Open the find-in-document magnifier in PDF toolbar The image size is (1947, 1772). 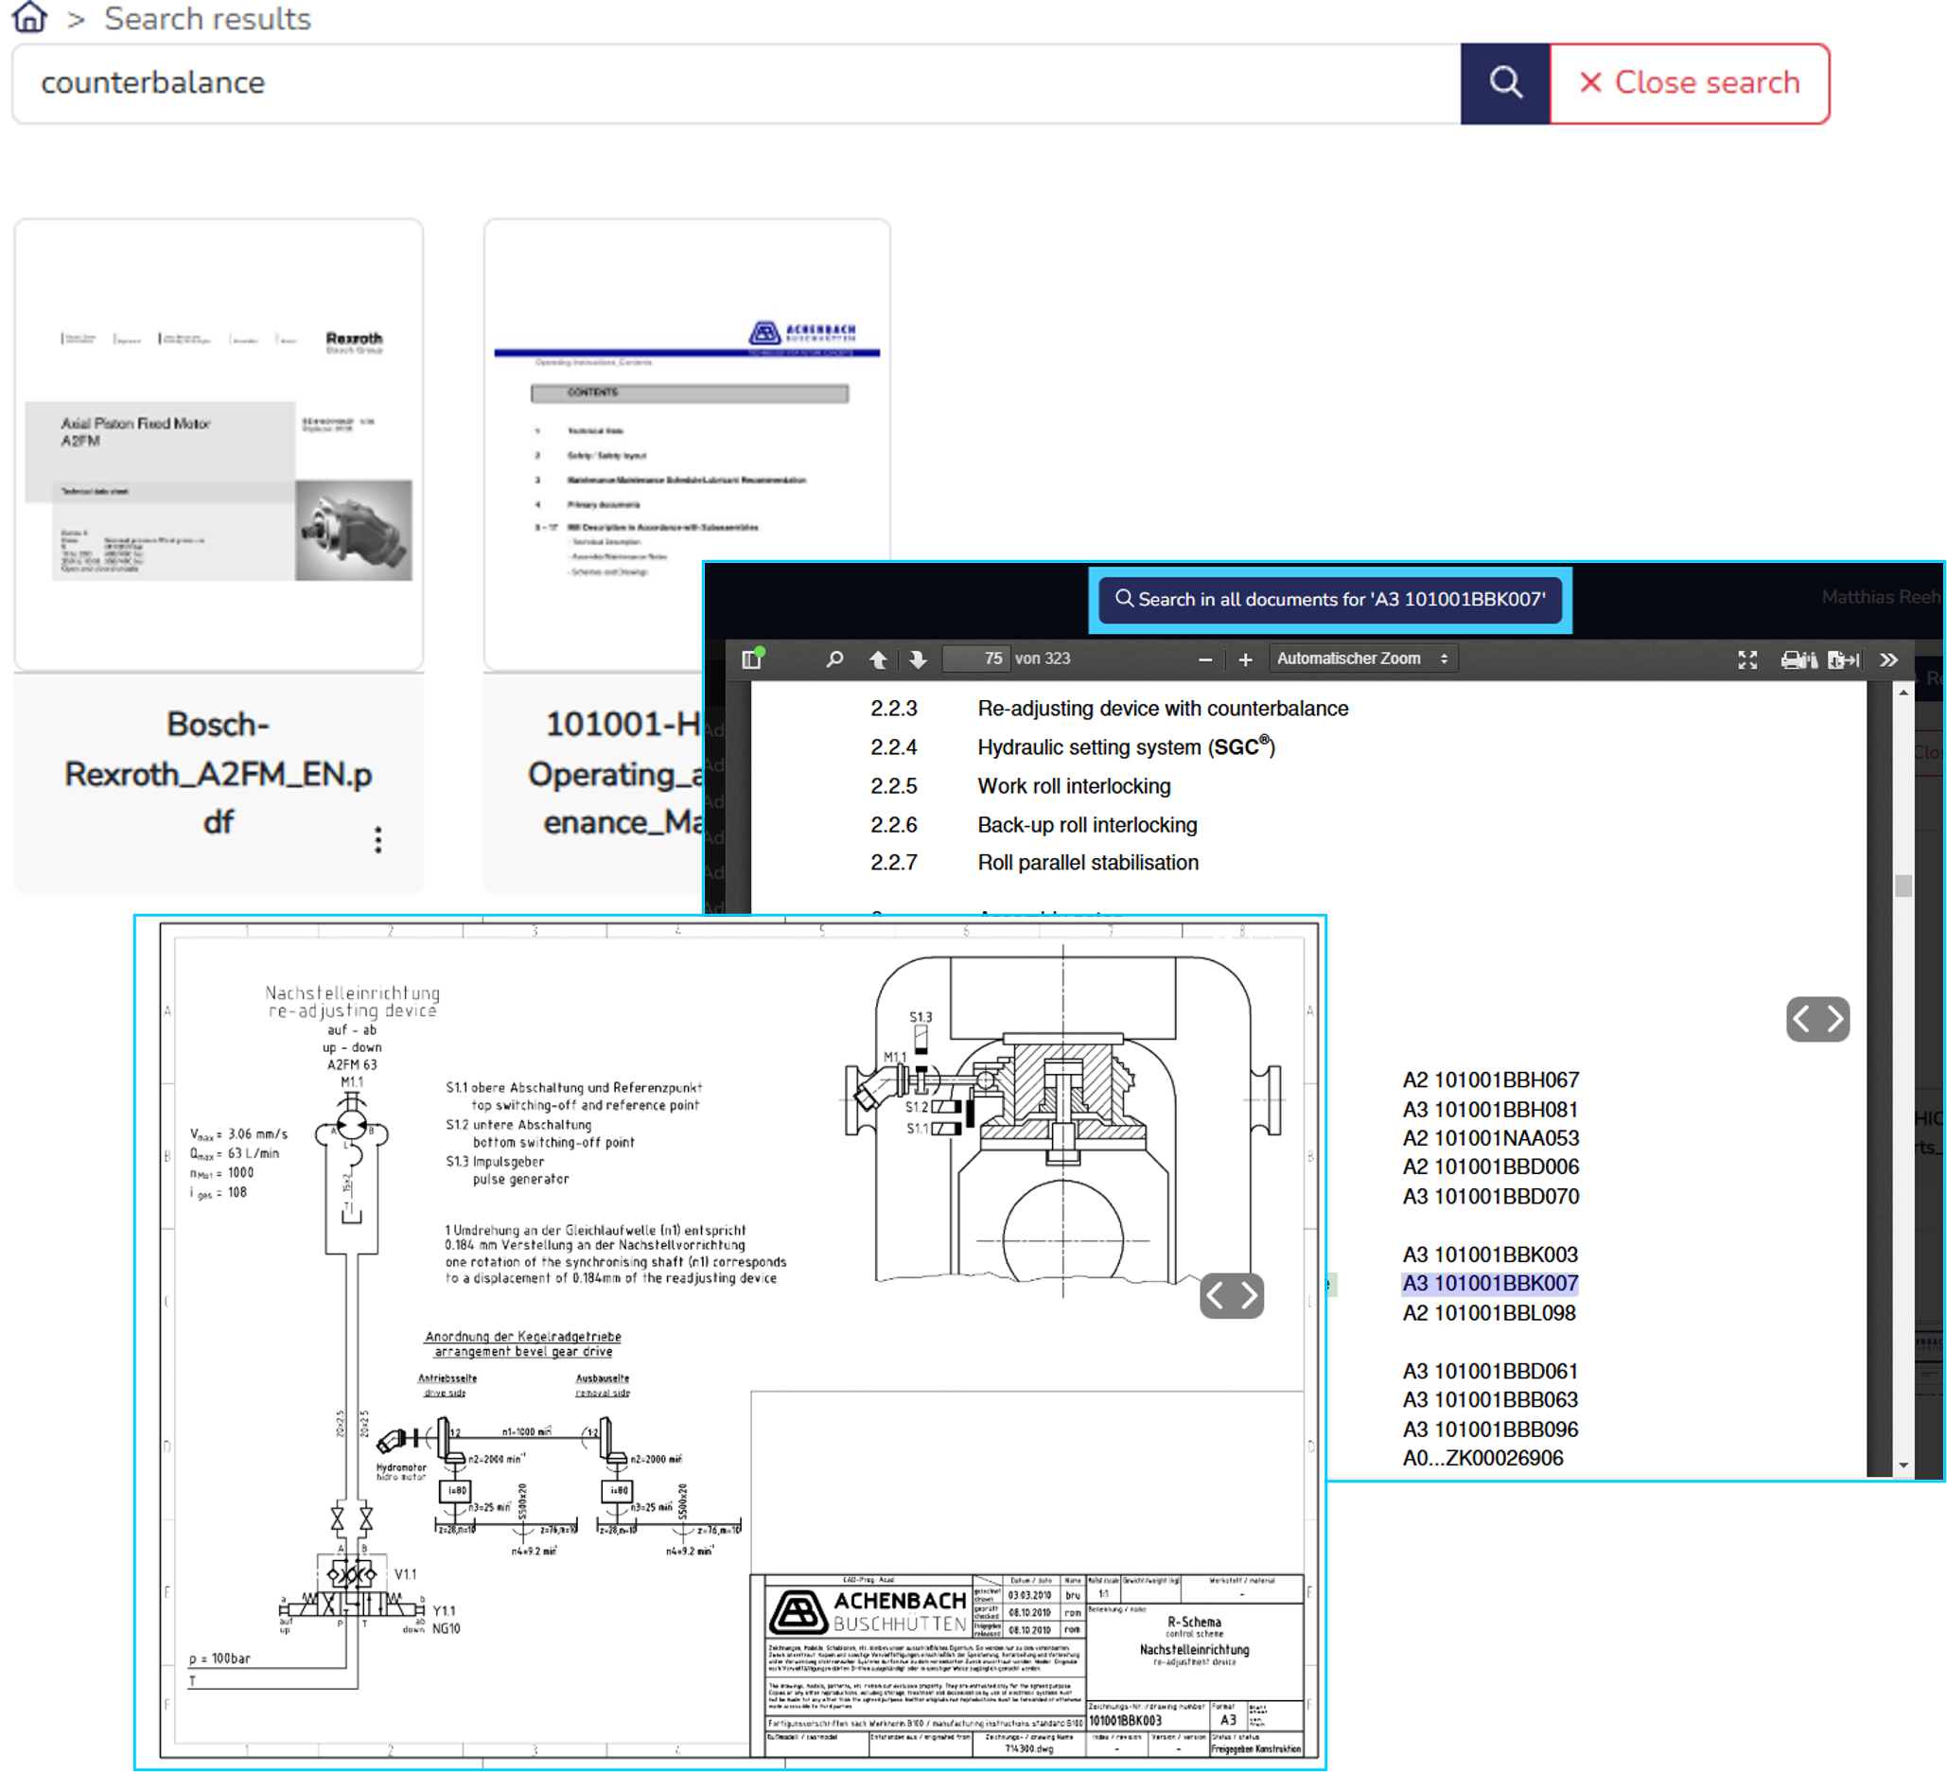(x=834, y=658)
